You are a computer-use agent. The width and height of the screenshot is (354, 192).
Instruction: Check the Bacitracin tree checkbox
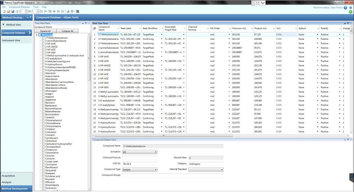(x=43, y=103)
